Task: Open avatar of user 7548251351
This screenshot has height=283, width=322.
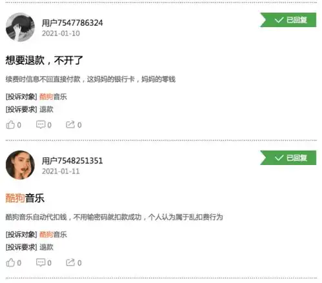Action: (x=20, y=165)
